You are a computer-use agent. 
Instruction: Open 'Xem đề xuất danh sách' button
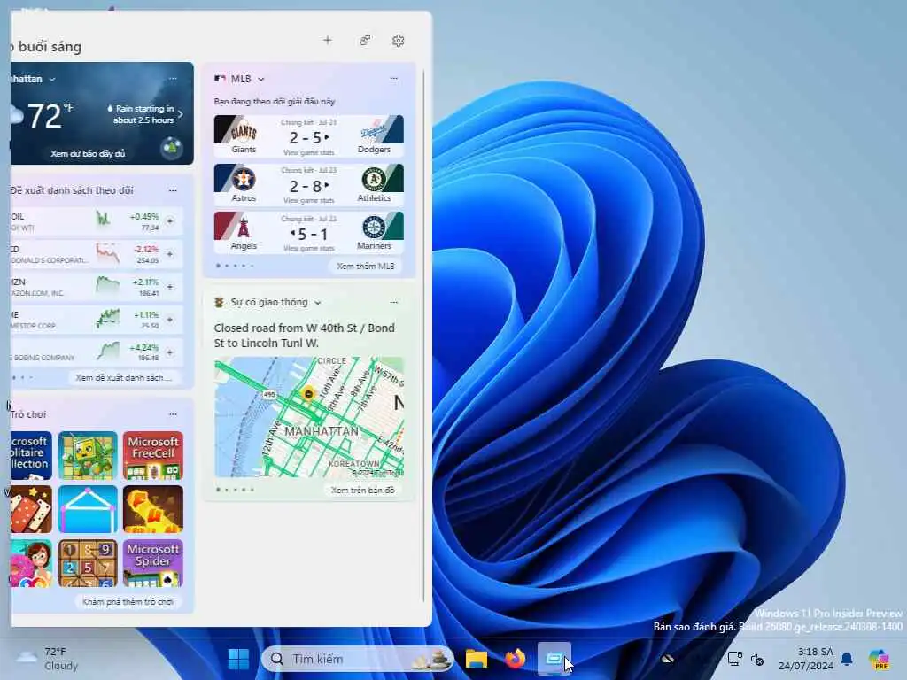123,377
